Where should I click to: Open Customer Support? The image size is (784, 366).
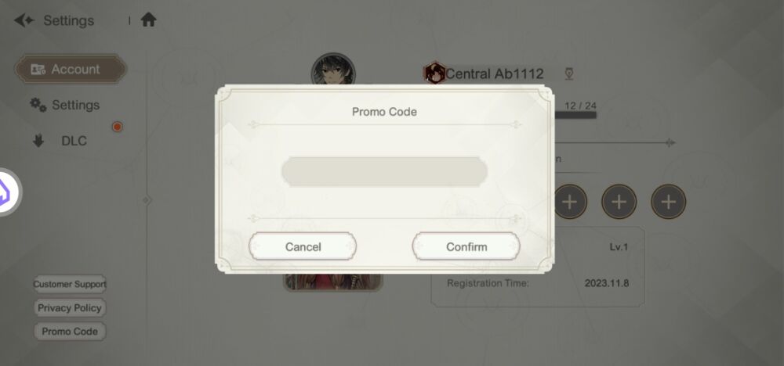[x=70, y=284]
